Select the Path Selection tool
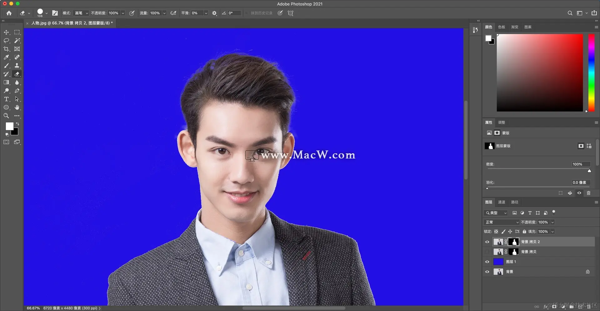The width and height of the screenshot is (600, 311). click(x=17, y=99)
